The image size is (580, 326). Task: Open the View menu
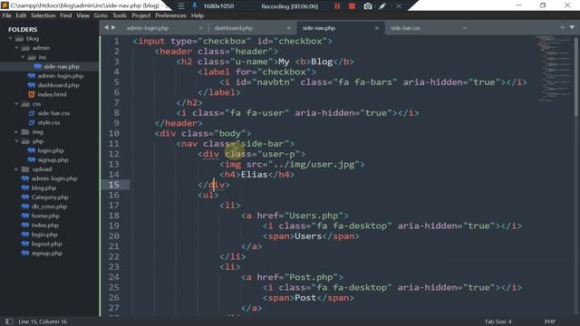point(82,15)
